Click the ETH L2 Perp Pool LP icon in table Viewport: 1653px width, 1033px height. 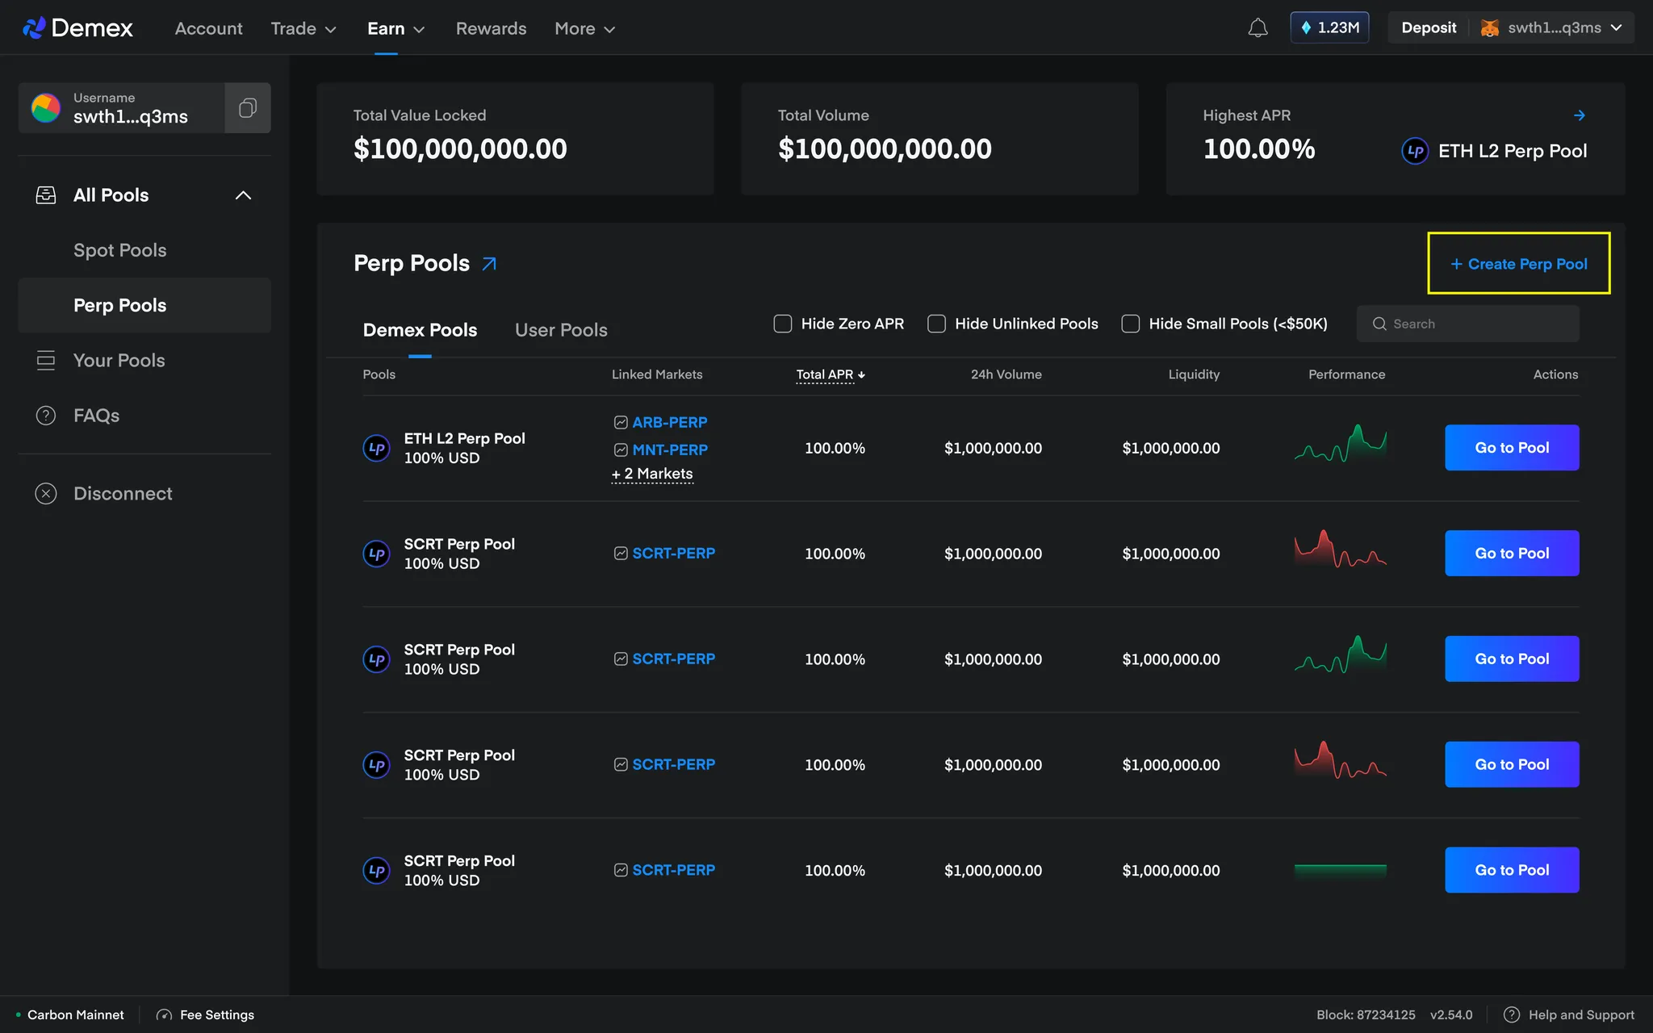376,448
